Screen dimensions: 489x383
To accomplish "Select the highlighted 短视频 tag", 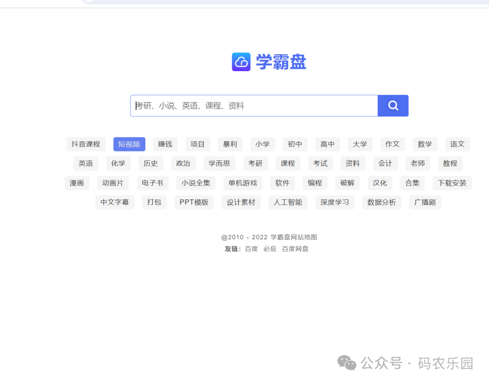I will (x=129, y=144).
